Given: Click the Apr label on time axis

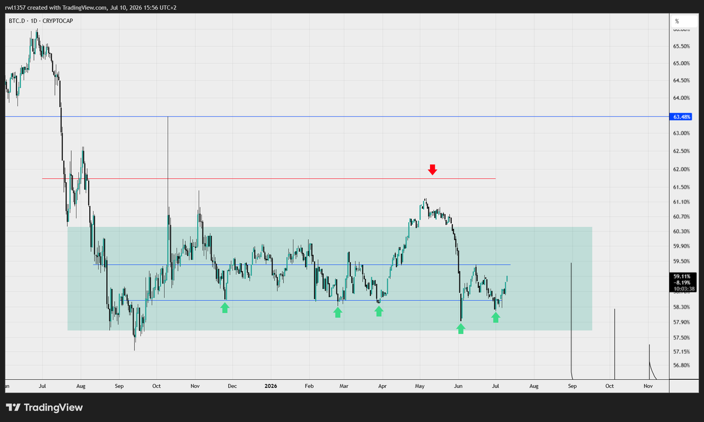Looking at the screenshot, I should [383, 386].
